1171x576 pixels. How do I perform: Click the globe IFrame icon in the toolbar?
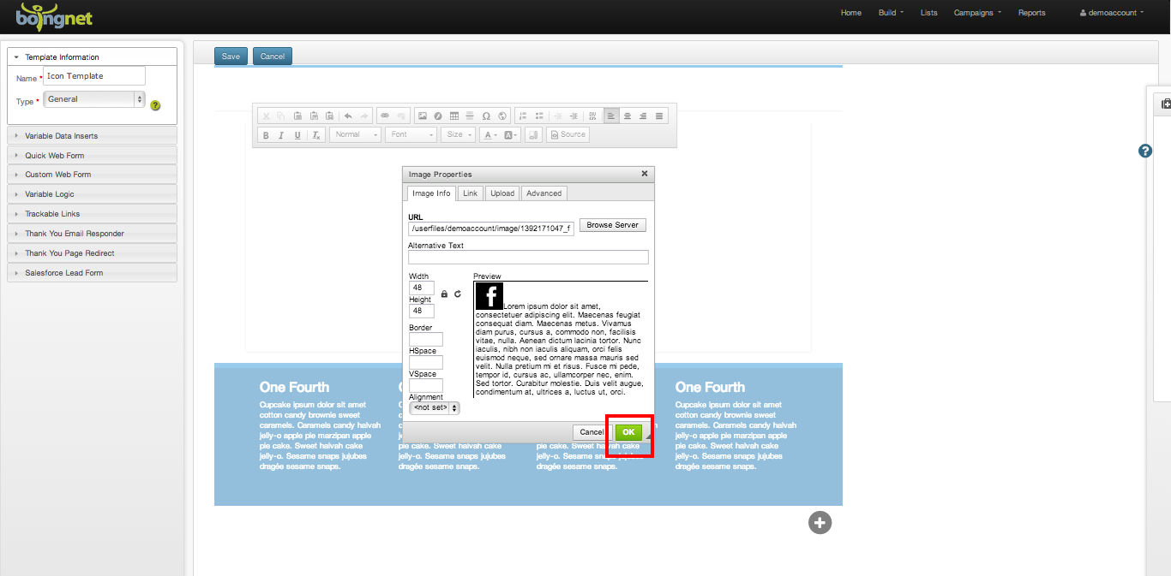(502, 116)
